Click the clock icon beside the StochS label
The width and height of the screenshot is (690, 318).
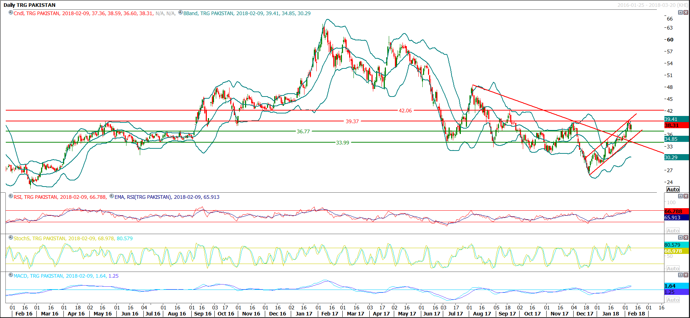11,238
